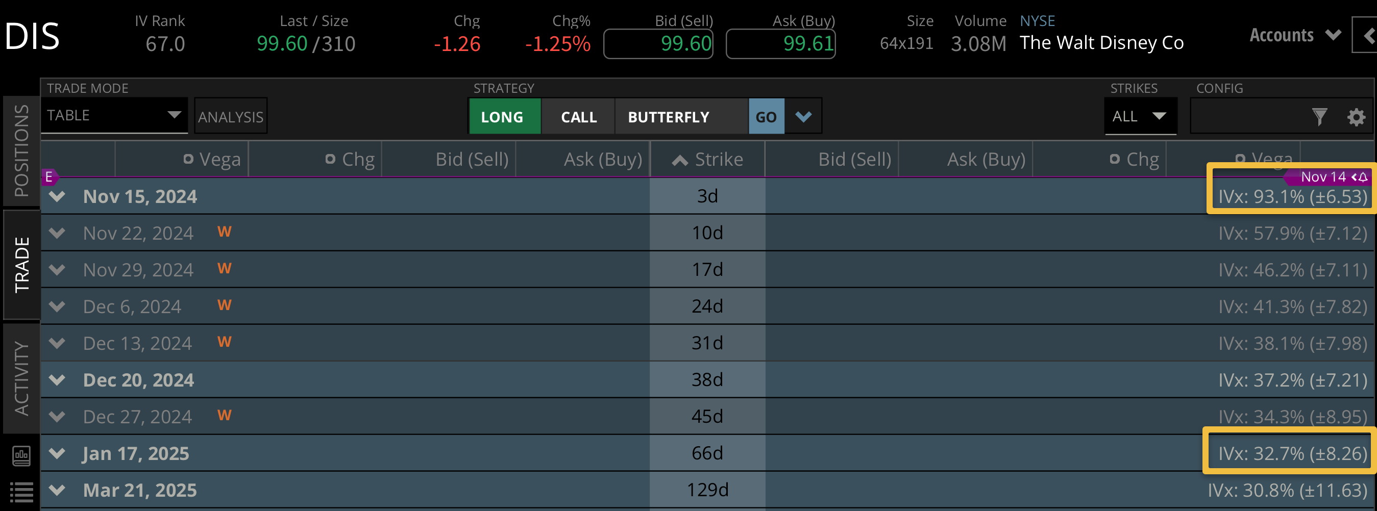Expand the Nov 15, 2024 expiration row
Image resolution: width=1377 pixels, height=511 pixels.
coord(57,196)
